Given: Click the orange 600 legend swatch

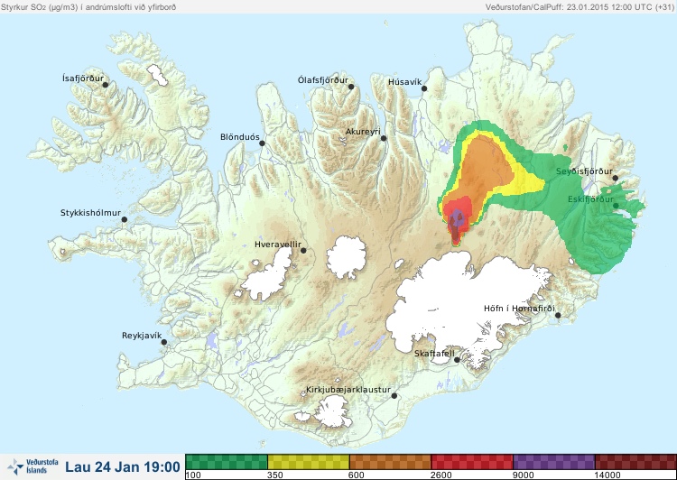Looking at the screenshot, I should (390, 462).
